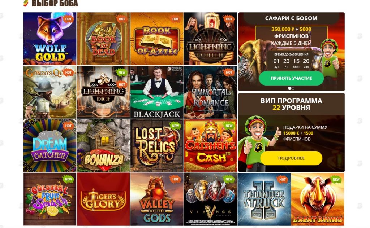The image size is (370, 228).
Task: Launch the Bonanza slot tile
Action: point(103,145)
